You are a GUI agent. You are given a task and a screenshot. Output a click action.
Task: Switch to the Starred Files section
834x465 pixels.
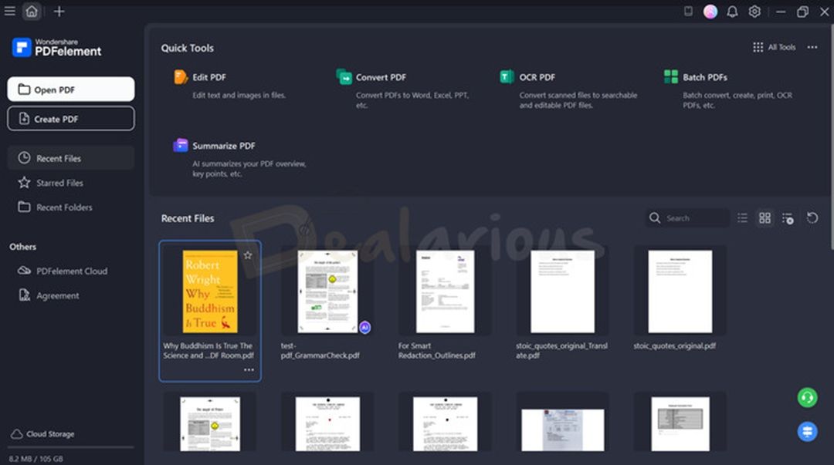point(59,183)
